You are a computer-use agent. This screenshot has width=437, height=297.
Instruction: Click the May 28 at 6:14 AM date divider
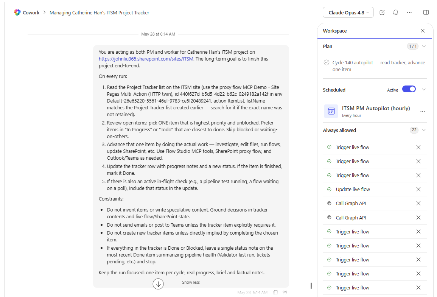158,34
